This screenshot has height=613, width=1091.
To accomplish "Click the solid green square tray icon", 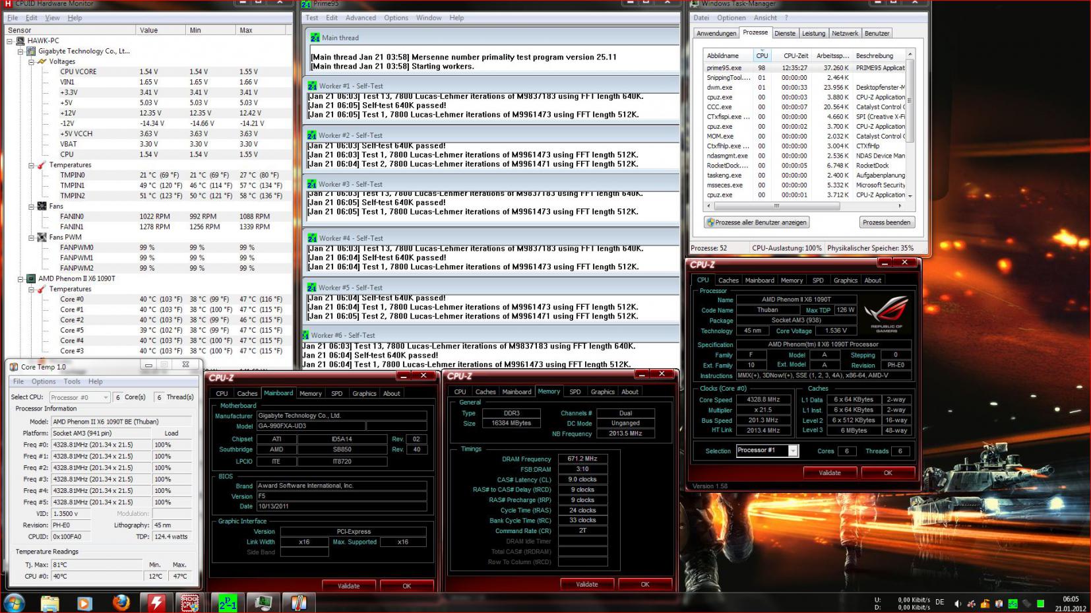I will click(1040, 603).
